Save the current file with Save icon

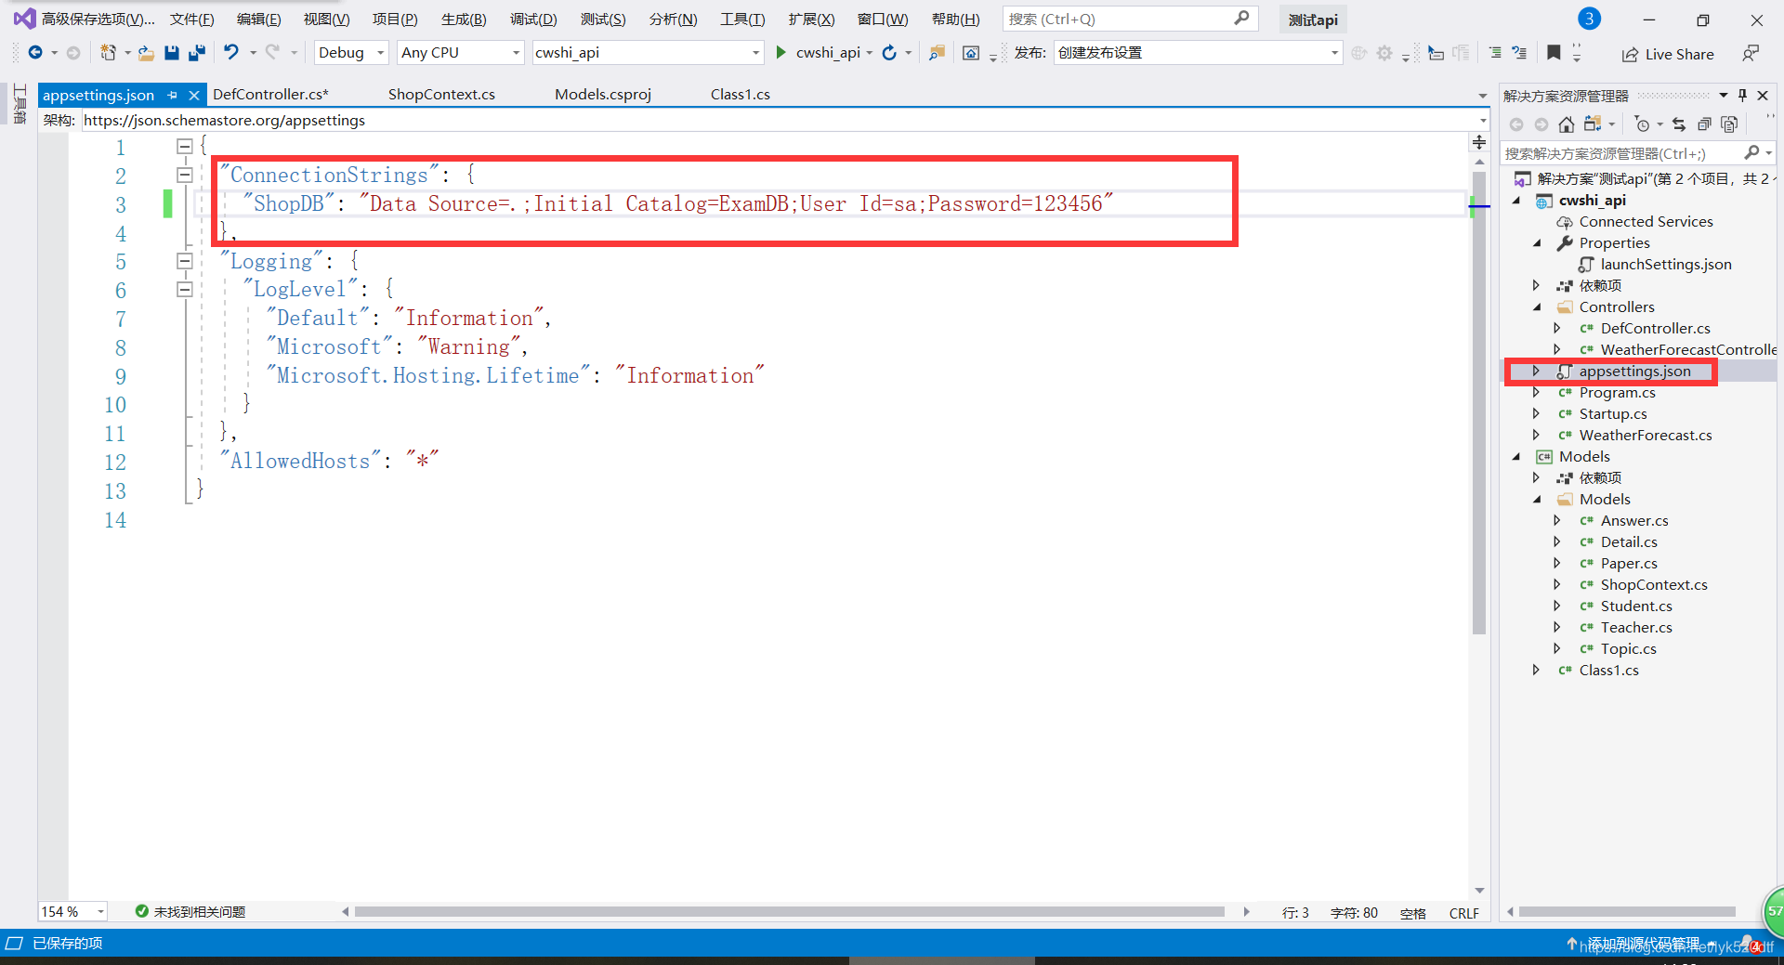[171, 53]
